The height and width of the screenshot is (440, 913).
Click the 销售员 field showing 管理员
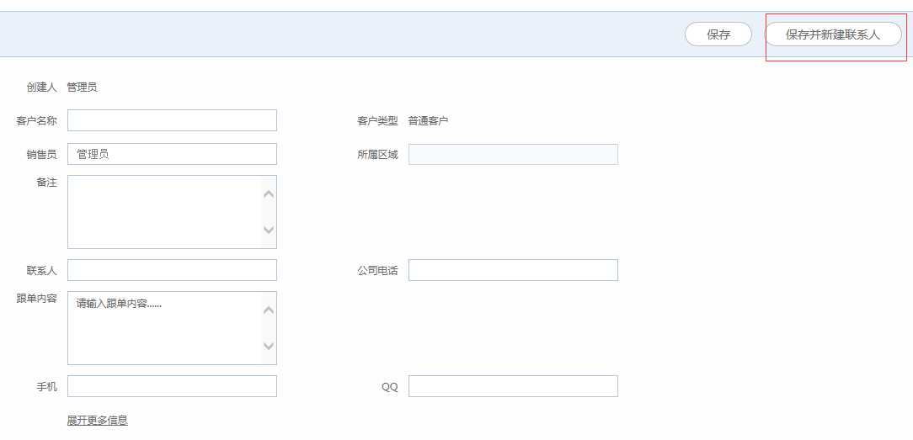tap(172, 154)
